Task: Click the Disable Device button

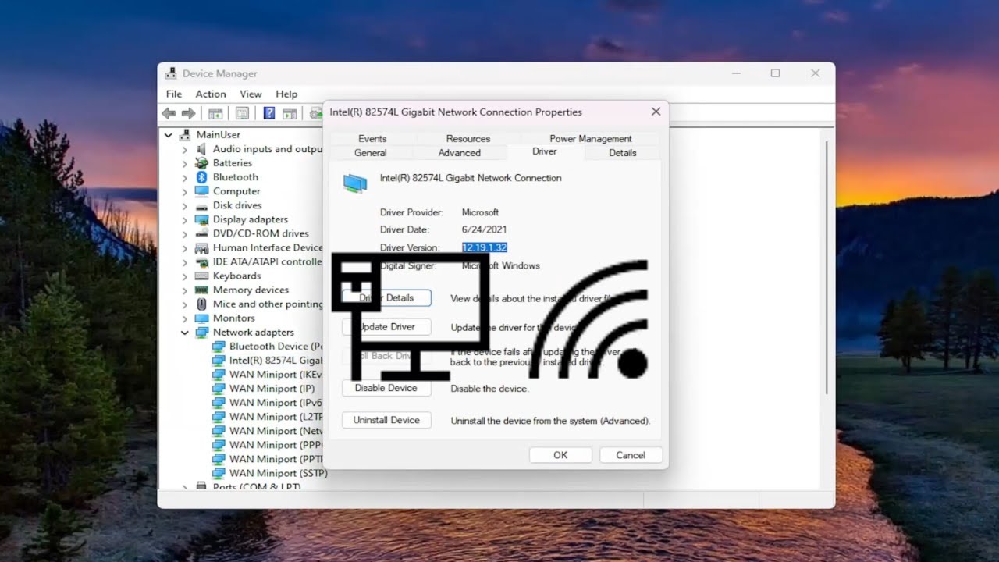Action: [x=386, y=388]
